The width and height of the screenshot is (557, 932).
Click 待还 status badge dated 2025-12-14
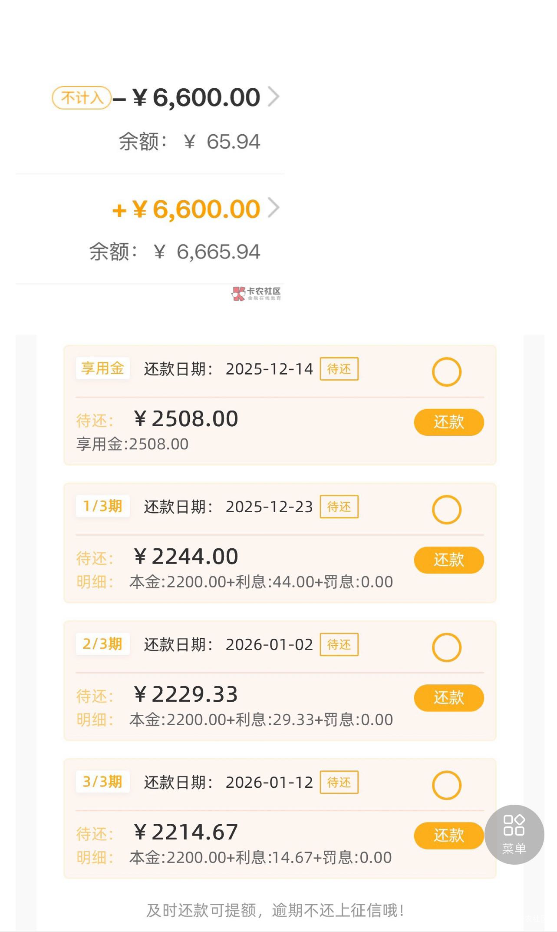(339, 369)
